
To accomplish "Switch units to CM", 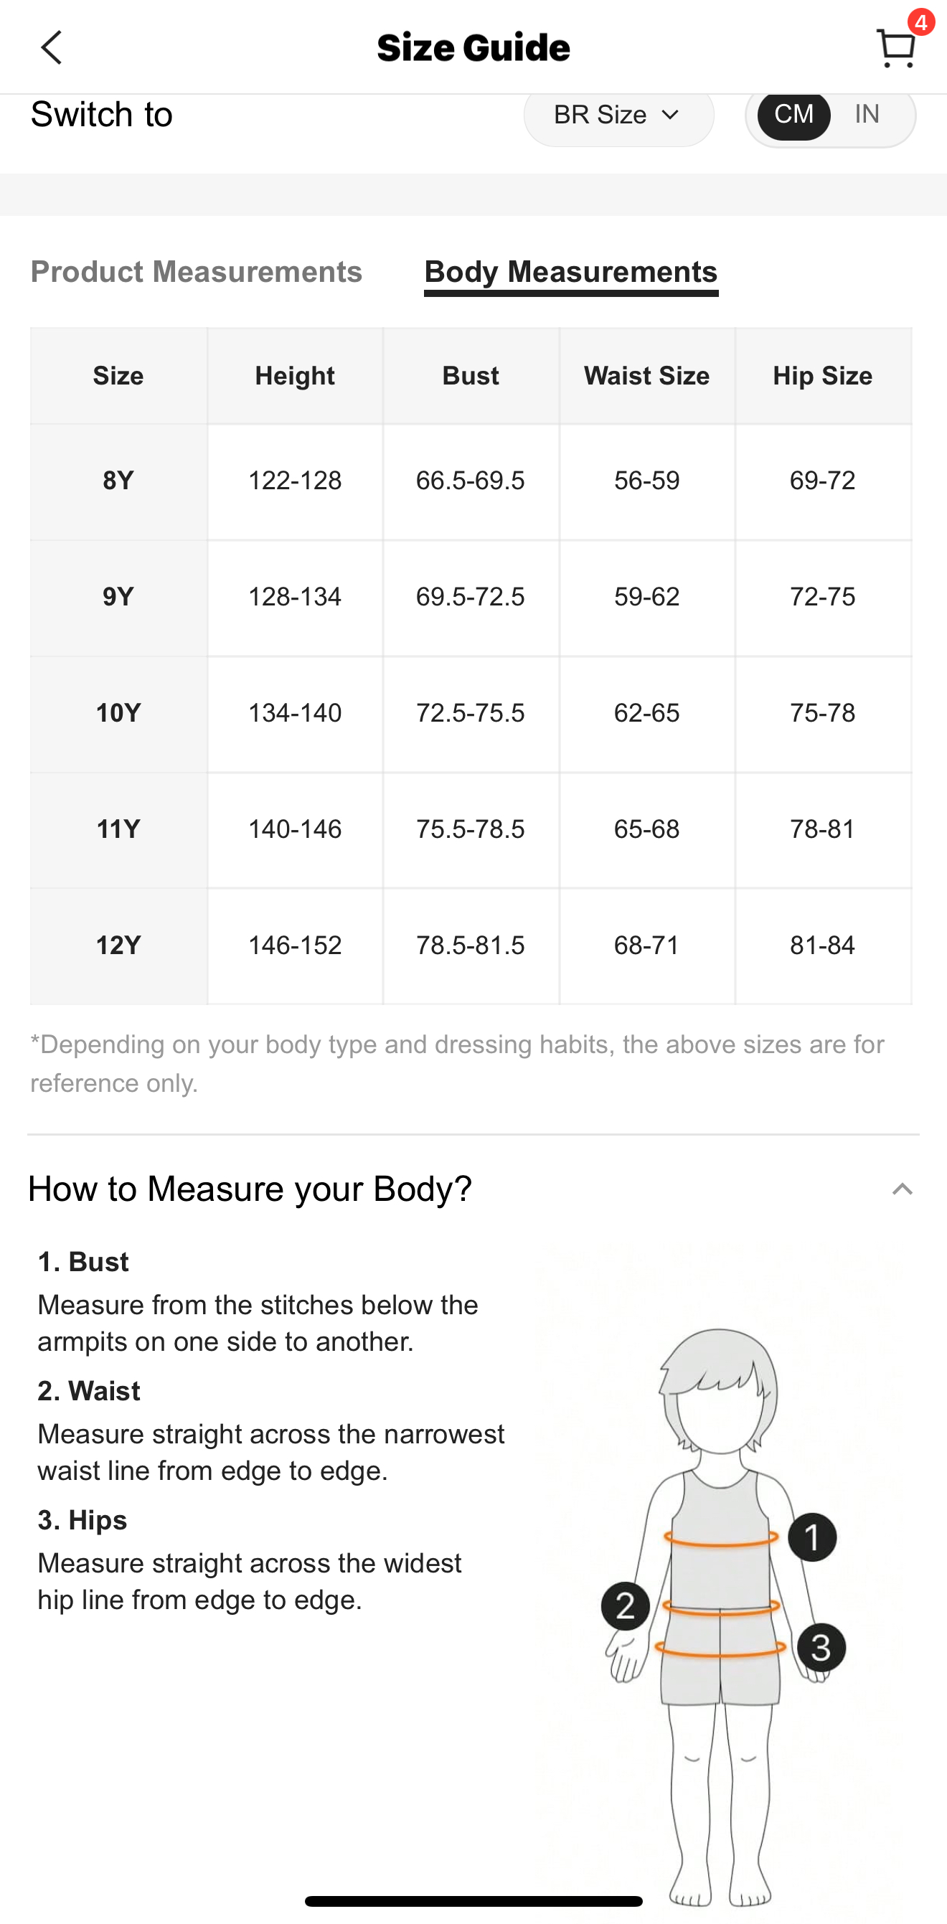I will 793,115.
